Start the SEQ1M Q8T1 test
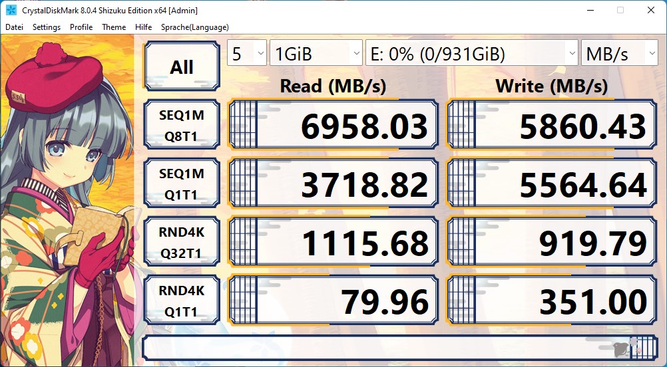 point(182,125)
